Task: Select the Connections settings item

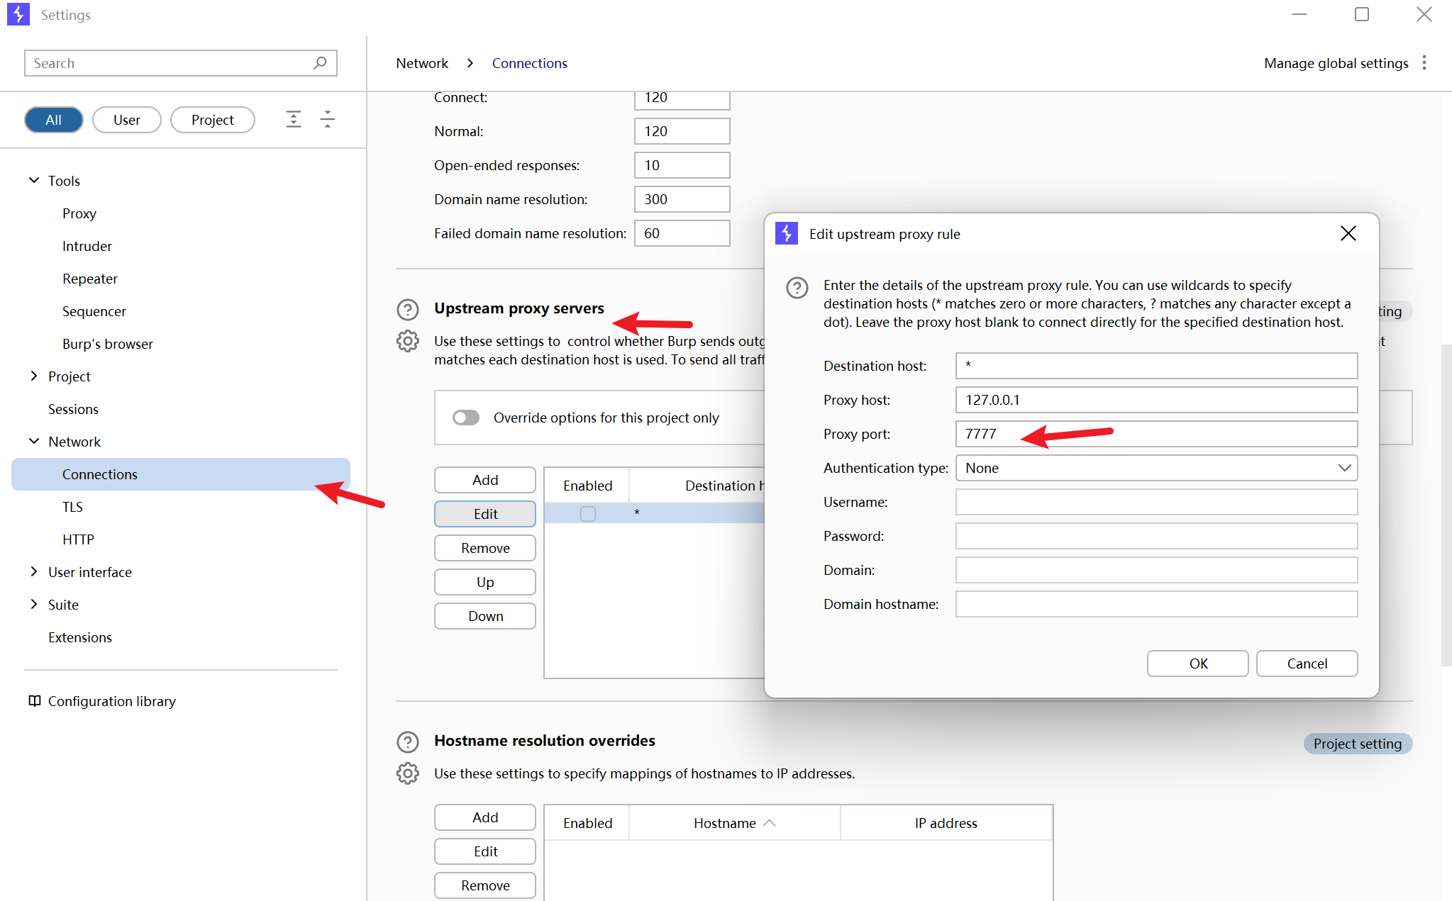Action: pyautogui.click(x=181, y=474)
